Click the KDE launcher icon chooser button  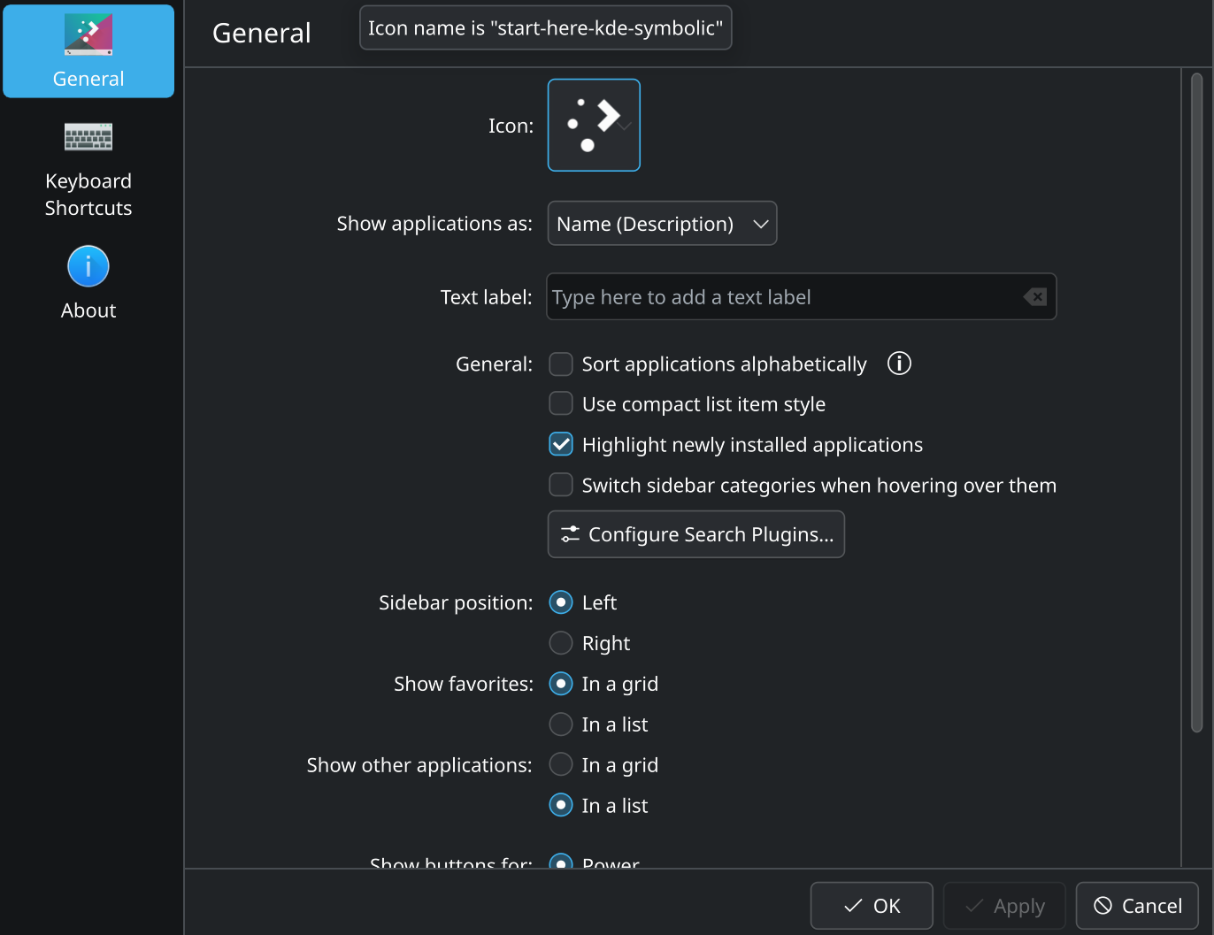(594, 125)
